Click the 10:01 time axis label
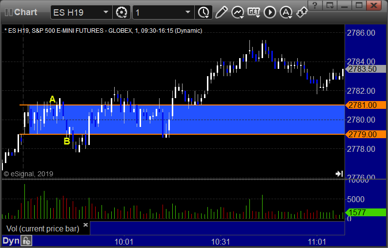The width and height of the screenshot is (388, 248). tap(124, 242)
